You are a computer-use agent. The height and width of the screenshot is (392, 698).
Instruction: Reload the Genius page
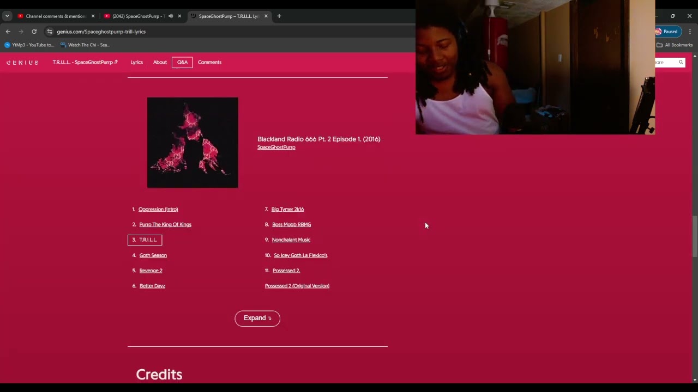point(34,32)
